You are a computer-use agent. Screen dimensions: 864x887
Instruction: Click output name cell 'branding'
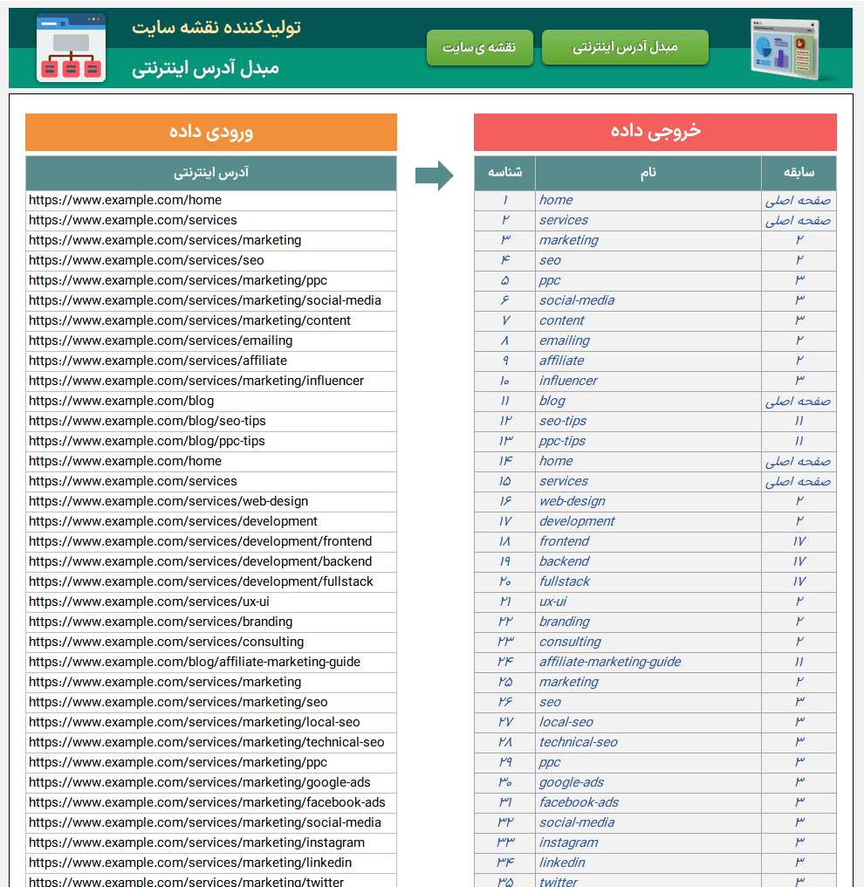tap(648, 622)
